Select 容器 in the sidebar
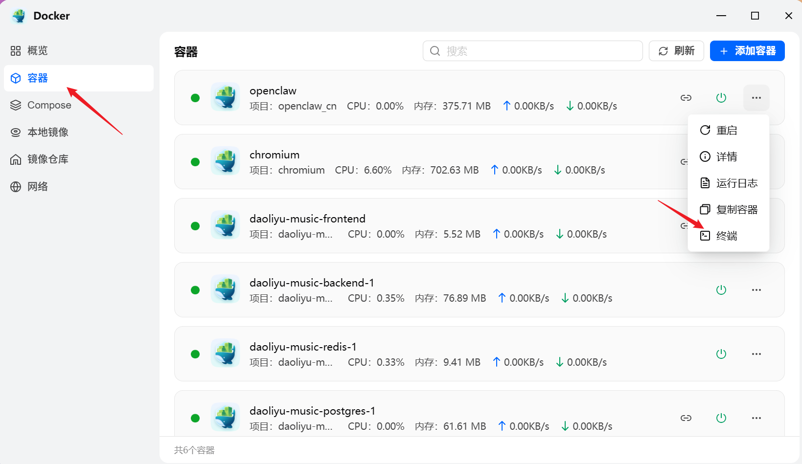Image resolution: width=802 pixels, height=464 pixels. pos(78,78)
